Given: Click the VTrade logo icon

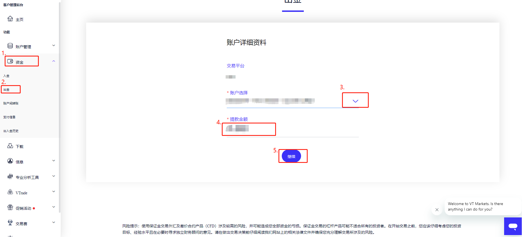Looking at the screenshot, I should (10, 192).
